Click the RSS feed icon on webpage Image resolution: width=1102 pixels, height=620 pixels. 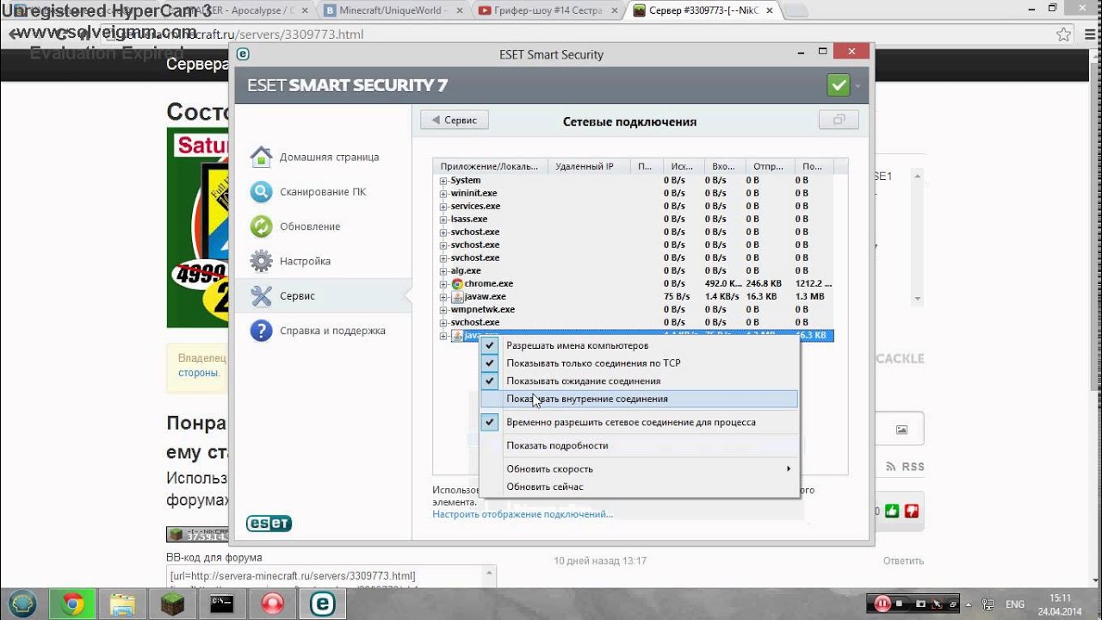tap(892, 467)
